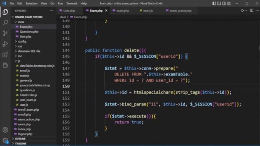Open logout.php file

25,134
